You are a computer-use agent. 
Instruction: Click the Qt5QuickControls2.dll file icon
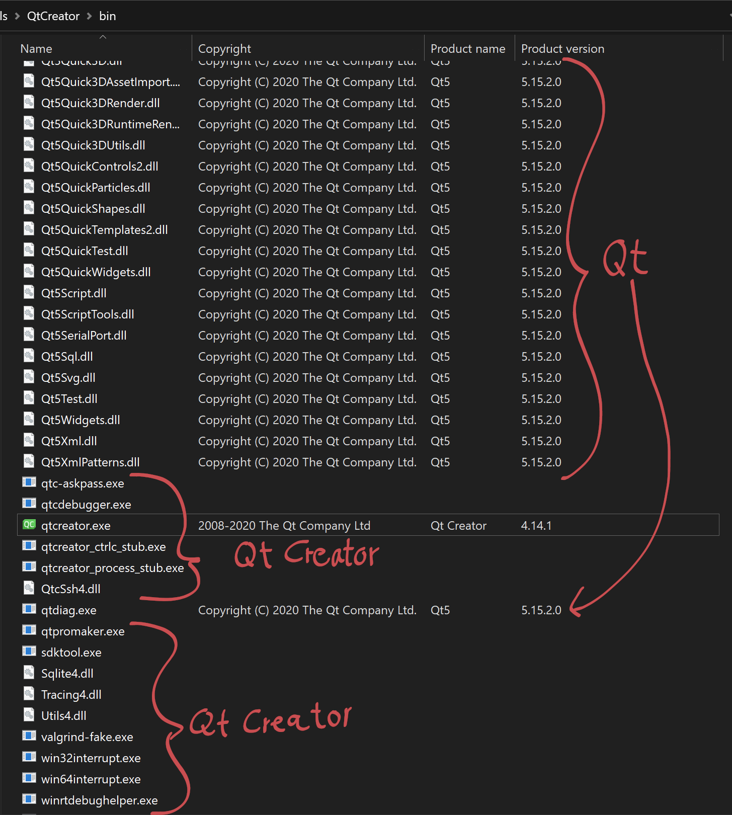point(29,166)
